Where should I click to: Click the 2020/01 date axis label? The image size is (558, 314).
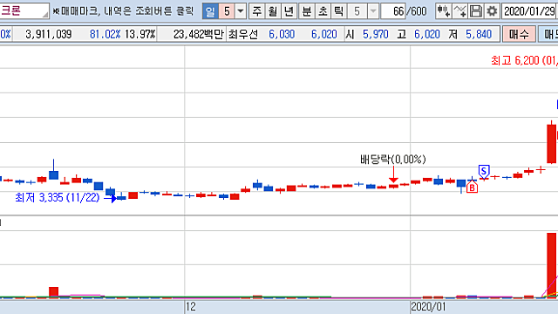[428, 306]
